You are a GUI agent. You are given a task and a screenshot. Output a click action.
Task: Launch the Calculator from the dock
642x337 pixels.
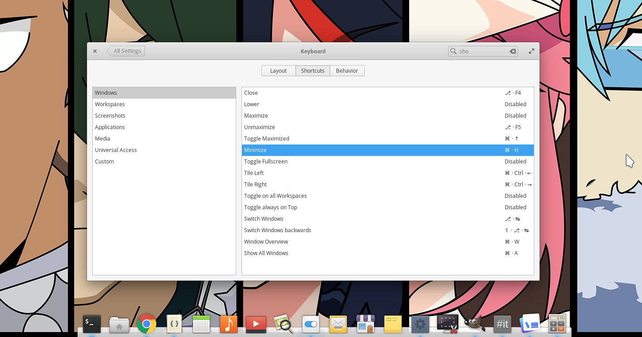(557, 324)
